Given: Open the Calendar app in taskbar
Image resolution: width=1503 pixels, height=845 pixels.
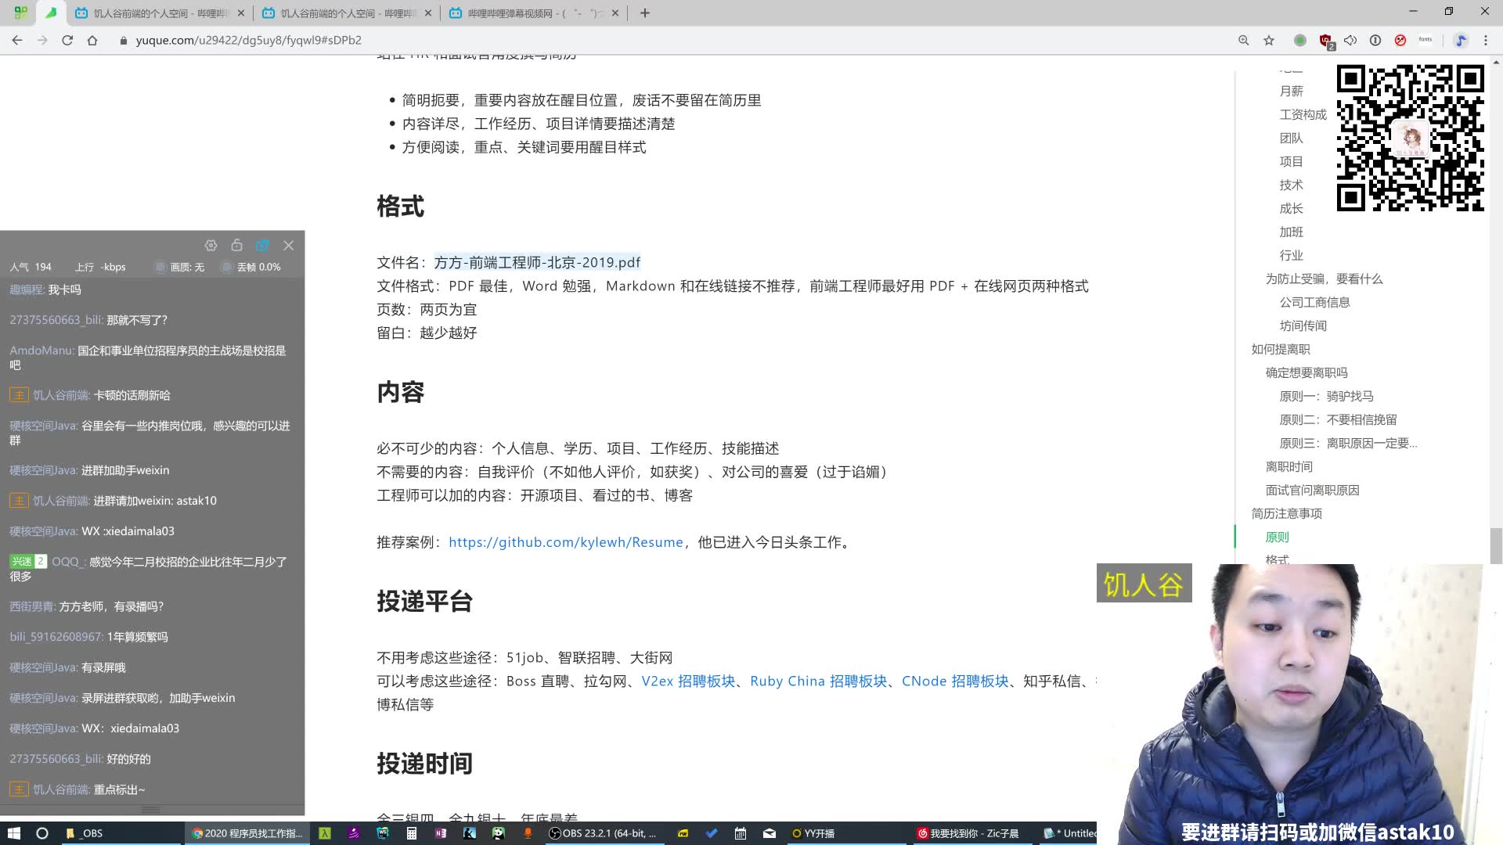Looking at the screenshot, I should coord(741,833).
